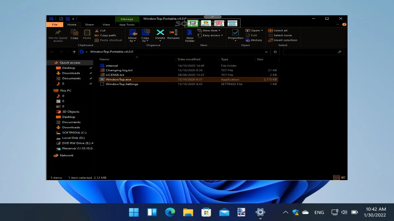Click the WindowTop Set Dark button
The width and height of the screenshot is (394, 221).
[193, 23]
